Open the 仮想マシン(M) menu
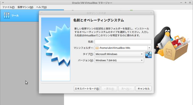This screenshot has height=105, width=193. point(25,7)
